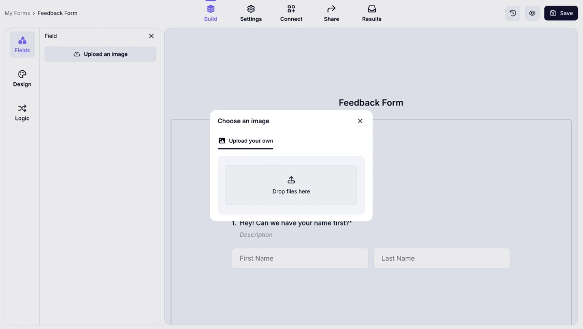The height and width of the screenshot is (329, 583).
Task: Click the First Name input field
Action: pos(300,258)
